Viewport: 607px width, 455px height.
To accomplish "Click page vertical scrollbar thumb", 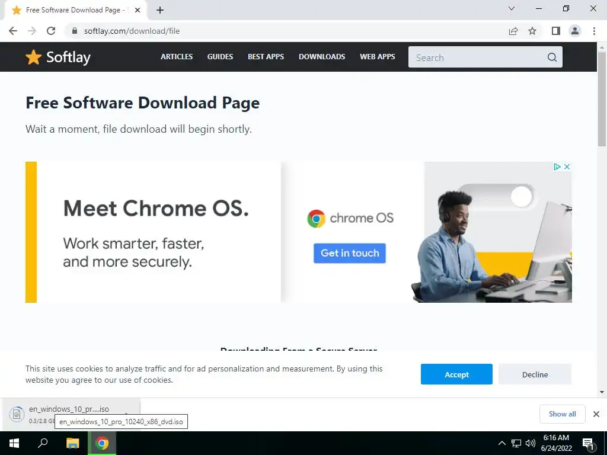I will (x=602, y=99).
